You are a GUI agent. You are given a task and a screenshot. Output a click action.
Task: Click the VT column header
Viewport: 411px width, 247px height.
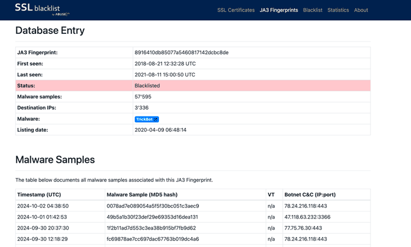point(271,195)
